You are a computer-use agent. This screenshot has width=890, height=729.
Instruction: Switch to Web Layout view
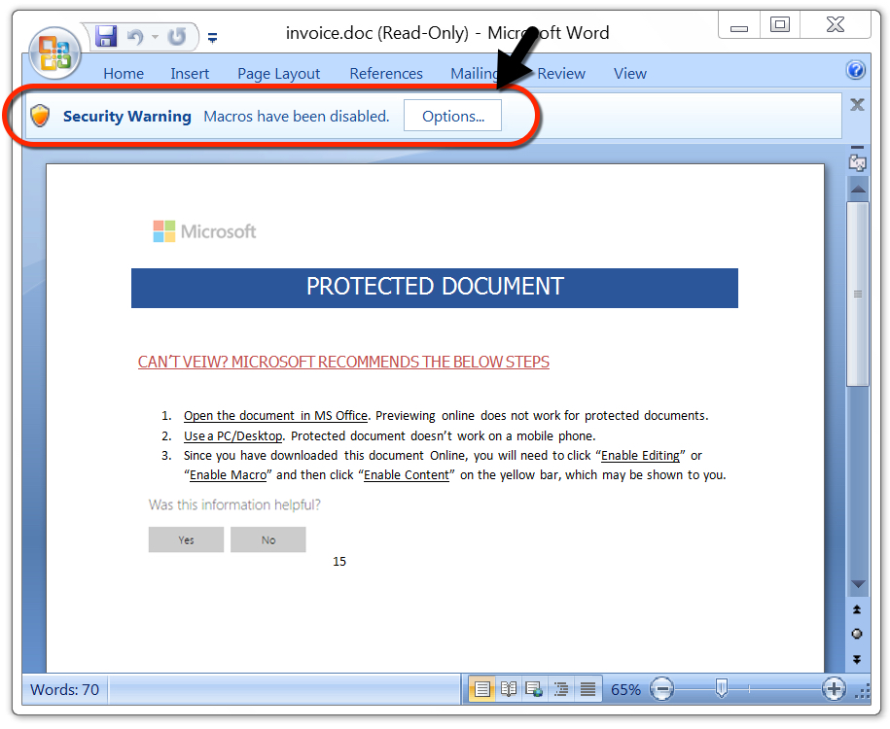point(534,689)
